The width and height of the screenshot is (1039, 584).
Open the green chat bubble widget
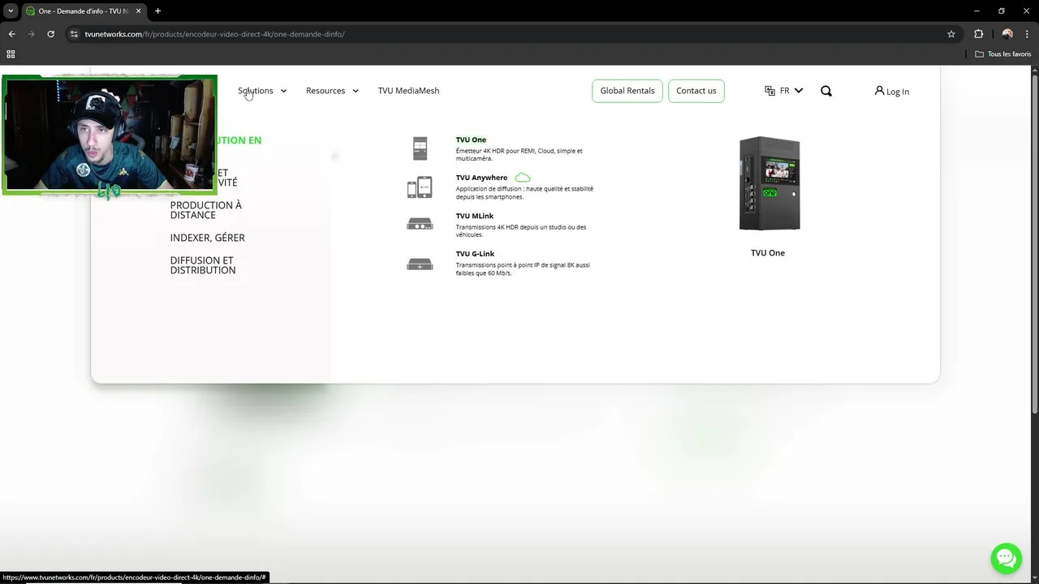pyautogui.click(x=1006, y=558)
